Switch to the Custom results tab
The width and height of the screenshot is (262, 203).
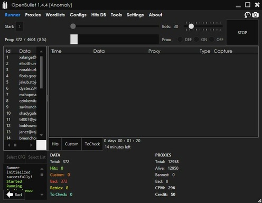71,144
